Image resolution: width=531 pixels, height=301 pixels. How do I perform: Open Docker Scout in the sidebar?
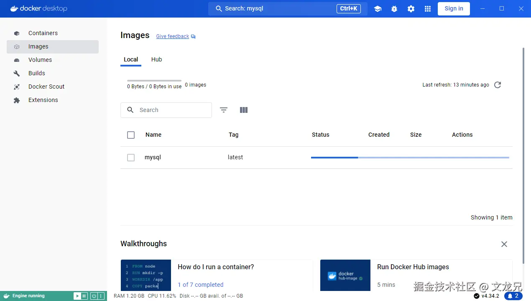(53, 87)
